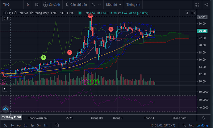Click the 03 Tháng 11 '20 date label

11,117
